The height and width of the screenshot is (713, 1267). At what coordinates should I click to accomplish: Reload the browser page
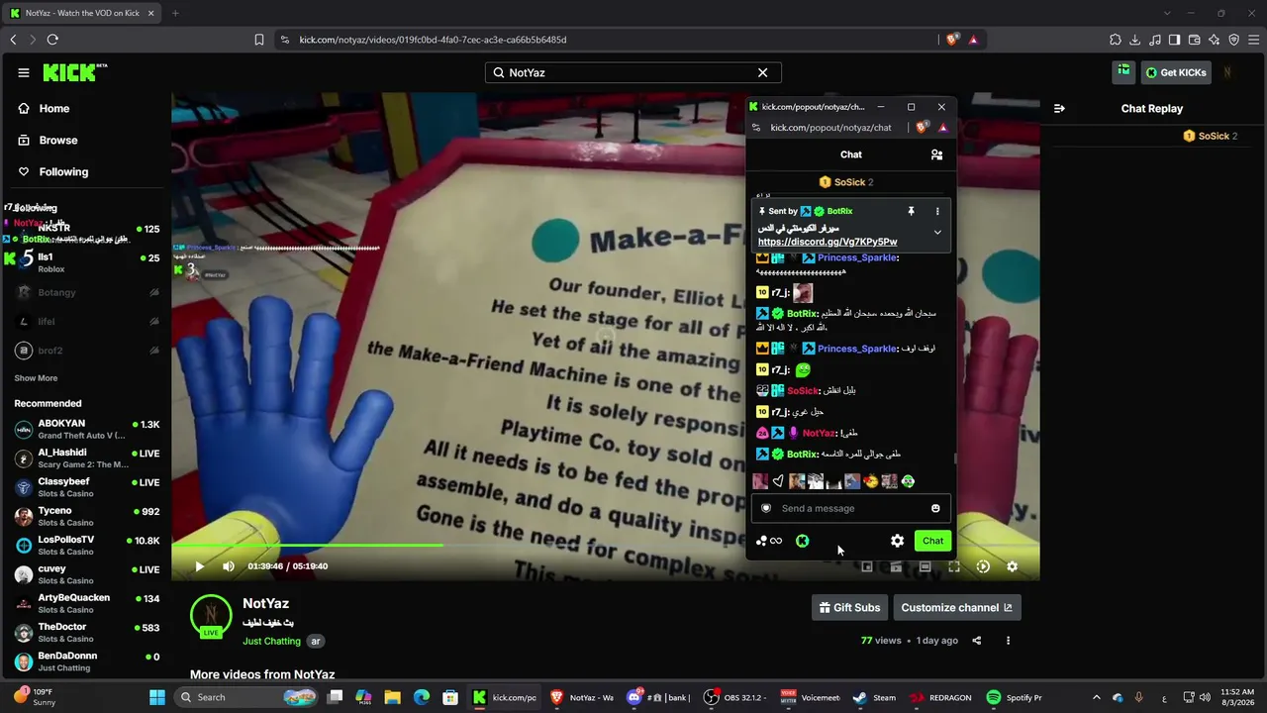[52, 40]
